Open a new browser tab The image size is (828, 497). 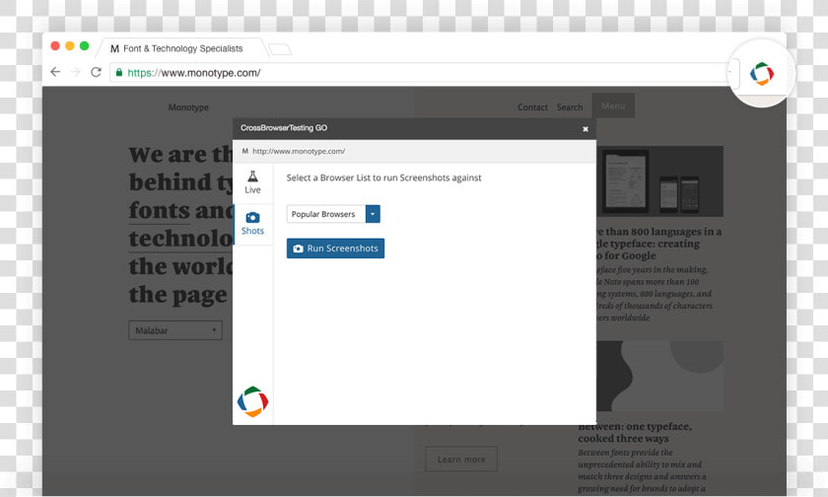click(x=280, y=49)
